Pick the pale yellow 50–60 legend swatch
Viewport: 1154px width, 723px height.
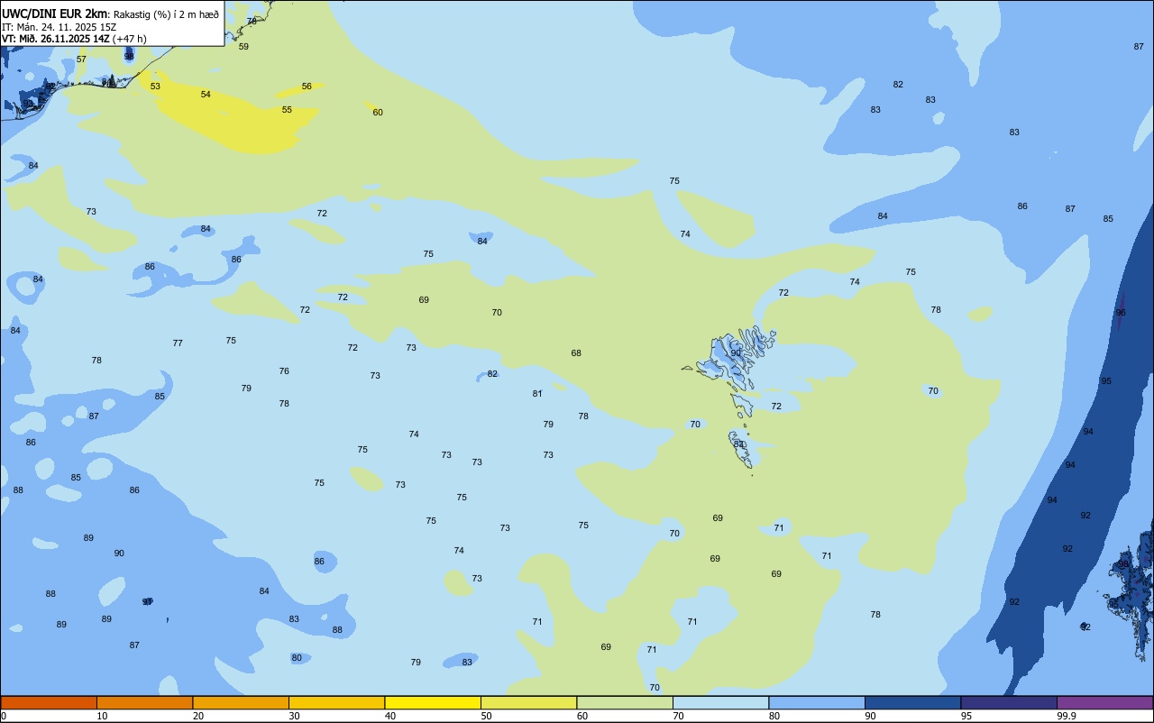coord(528,702)
